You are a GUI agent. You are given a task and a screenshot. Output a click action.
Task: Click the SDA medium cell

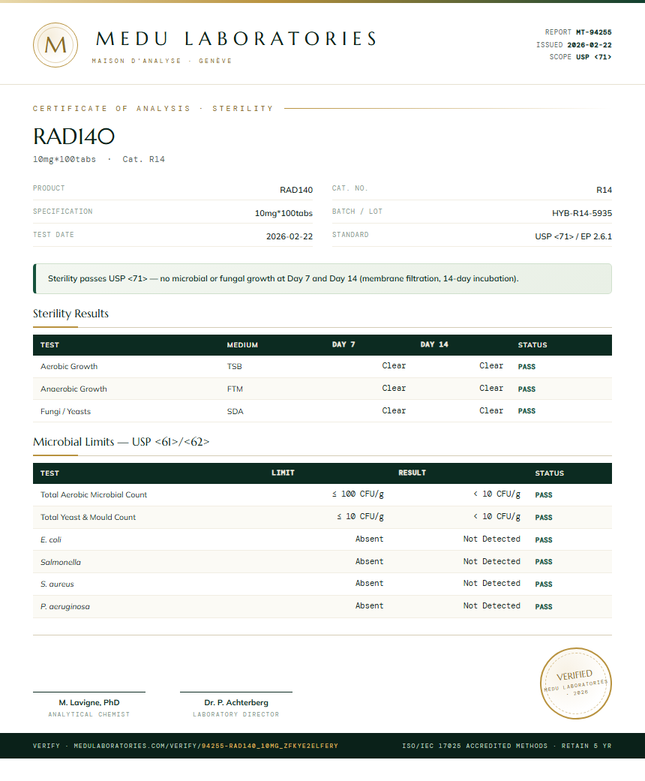point(235,411)
